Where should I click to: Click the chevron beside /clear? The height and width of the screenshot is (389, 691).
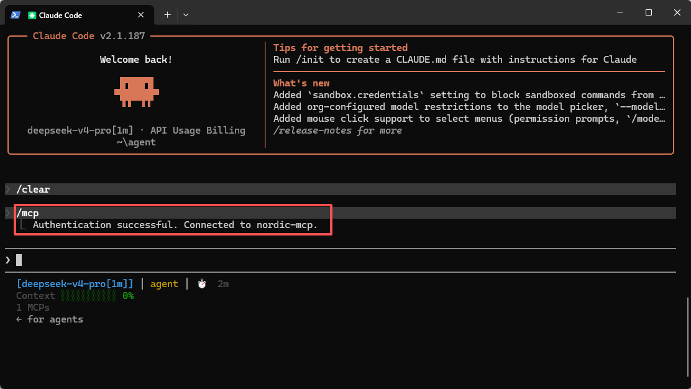click(8, 189)
